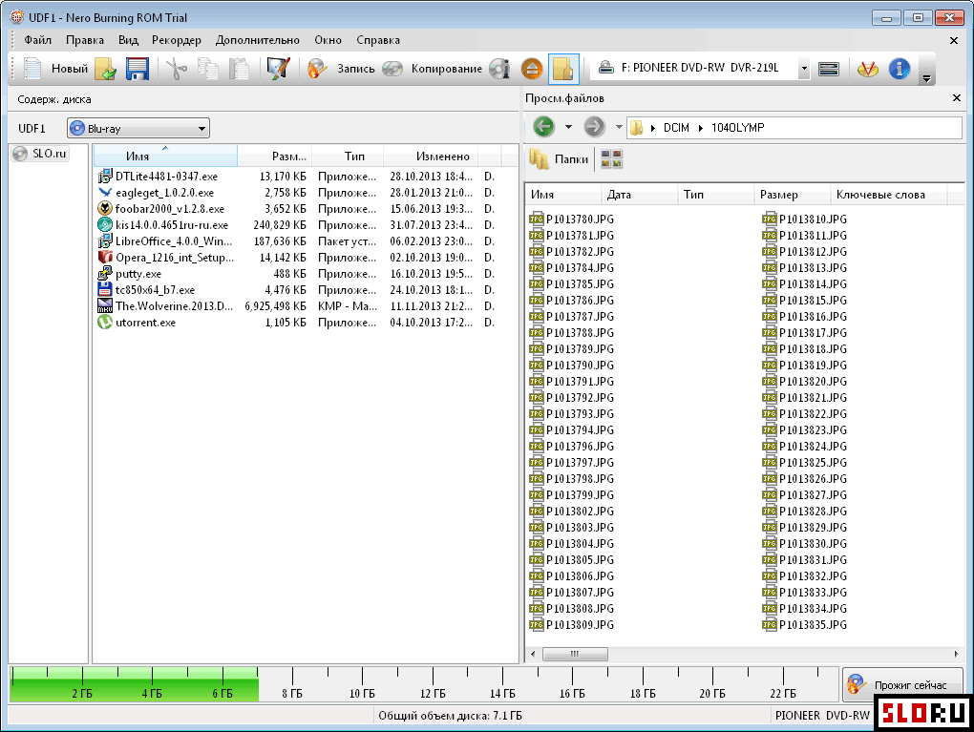Expand the root folder breadcrumb arrow

[653, 128]
